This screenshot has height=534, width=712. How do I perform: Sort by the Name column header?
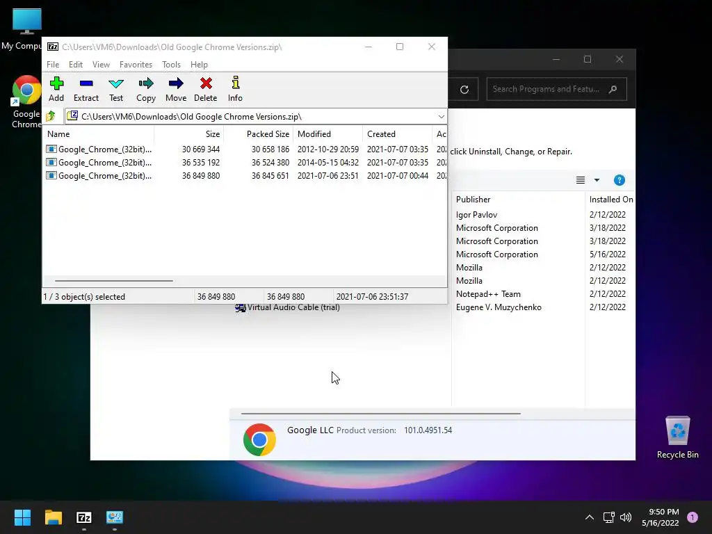[x=99, y=134]
